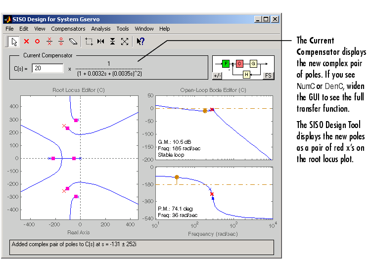371x260 pixels.
Task: Select the add complex pole pair tool
Action: click(x=49, y=42)
